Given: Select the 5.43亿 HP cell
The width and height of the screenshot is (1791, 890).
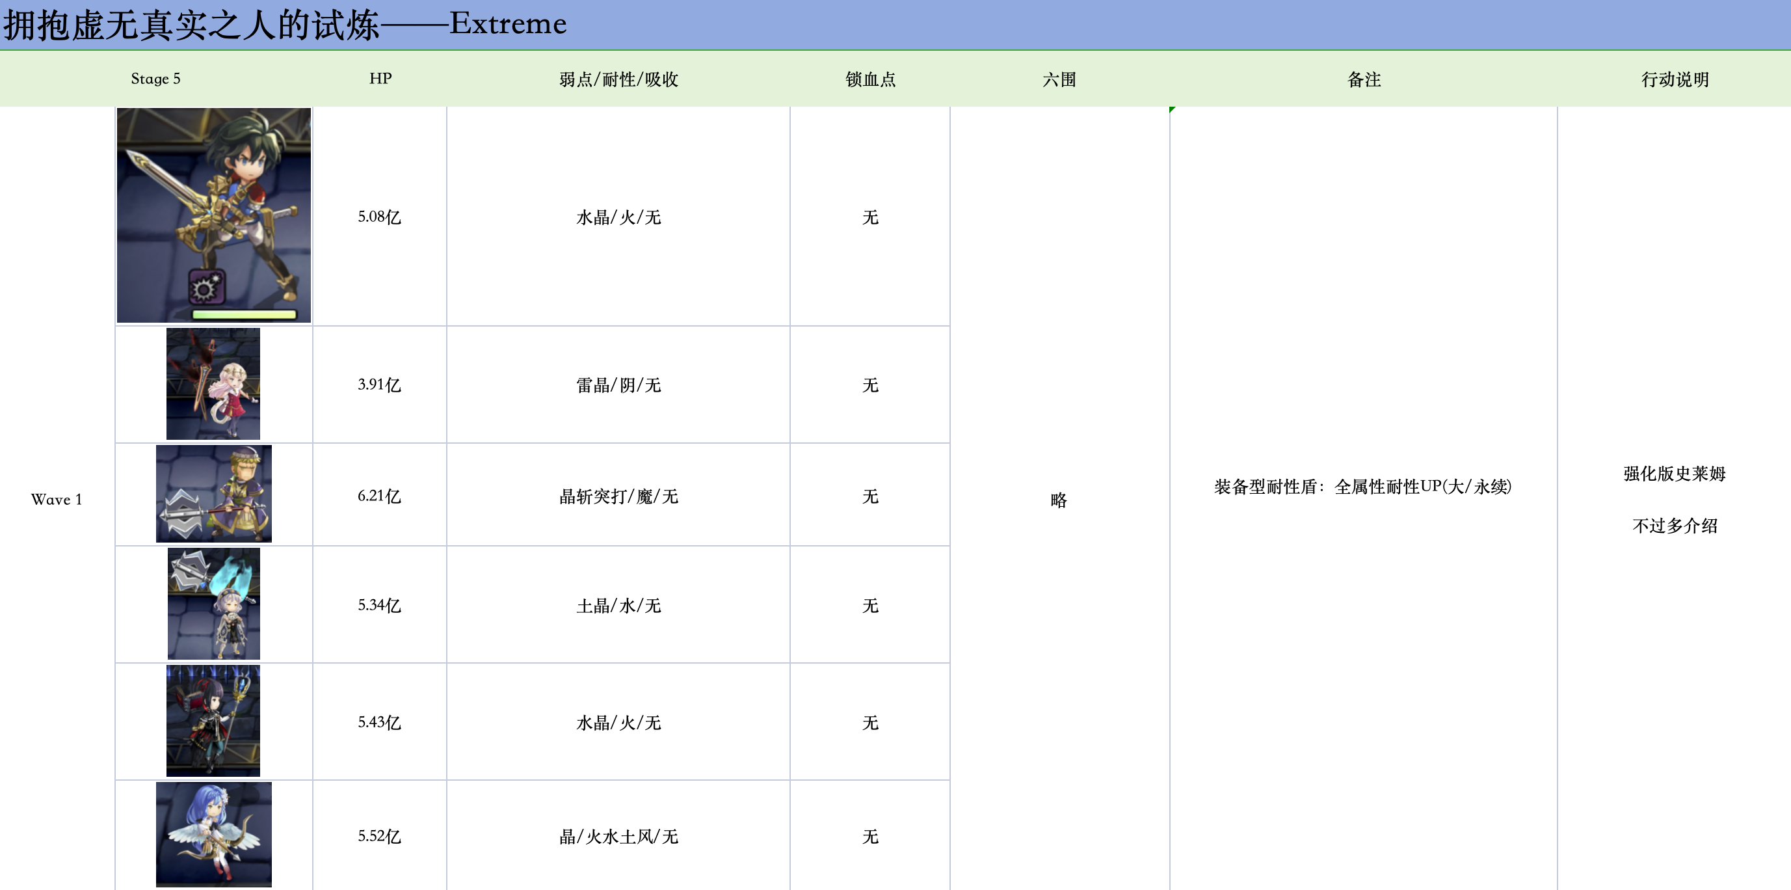Looking at the screenshot, I should tap(380, 721).
